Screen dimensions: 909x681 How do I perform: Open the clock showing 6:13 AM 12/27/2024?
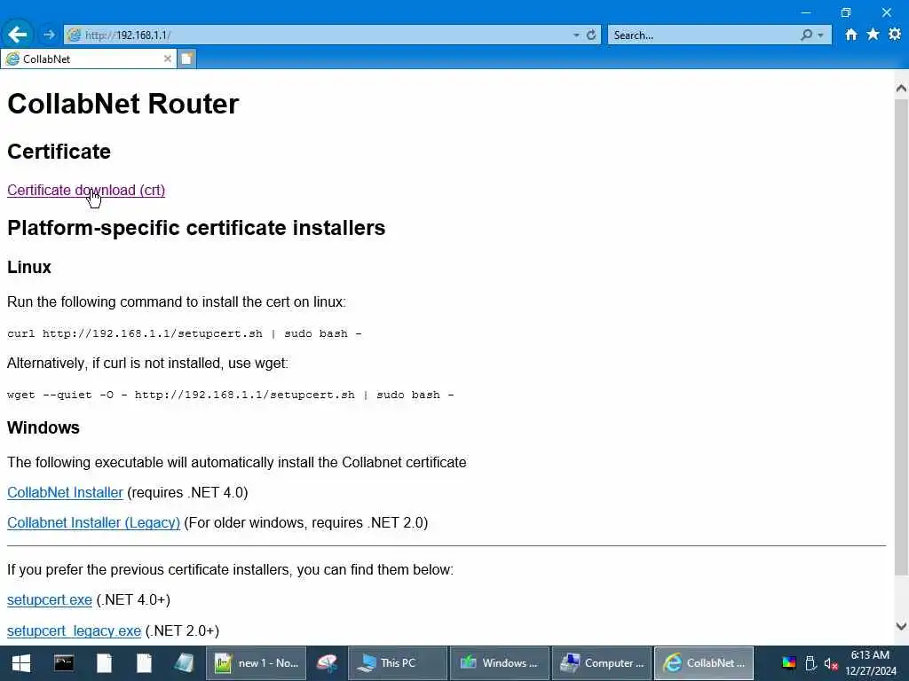point(870,663)
